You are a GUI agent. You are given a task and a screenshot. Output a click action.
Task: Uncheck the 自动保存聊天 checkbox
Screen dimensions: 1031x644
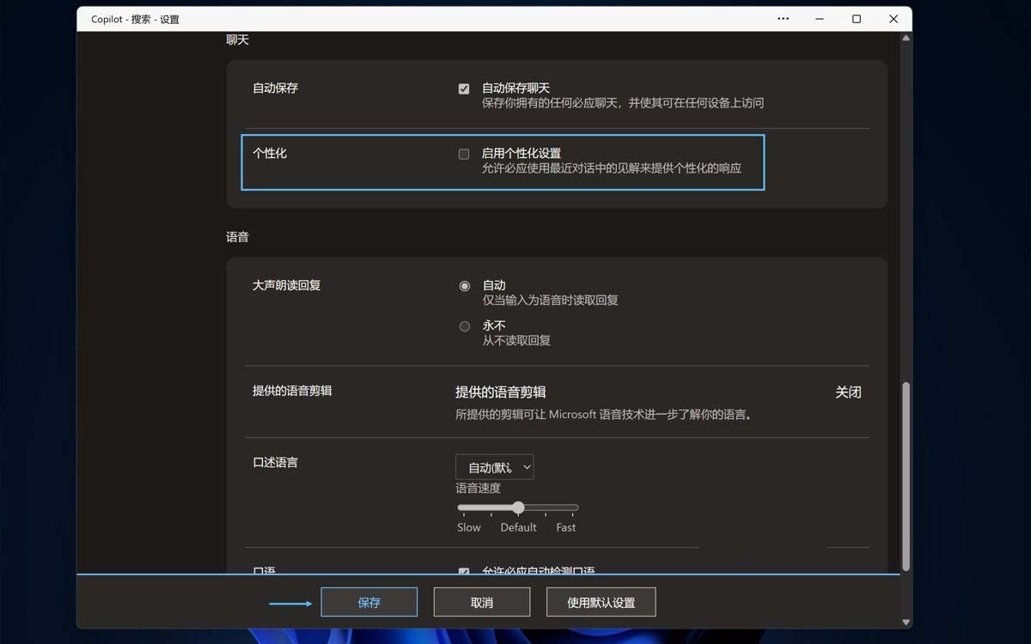tap(464, 88)
